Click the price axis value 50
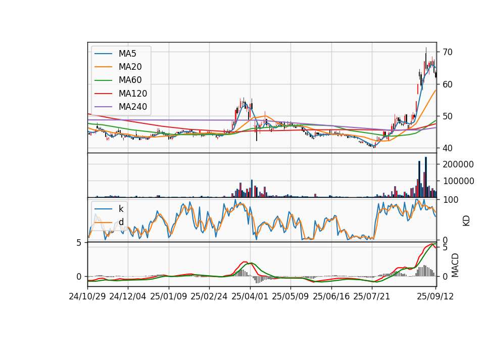Viewport: 485px width, 349px height. [448, 116]
